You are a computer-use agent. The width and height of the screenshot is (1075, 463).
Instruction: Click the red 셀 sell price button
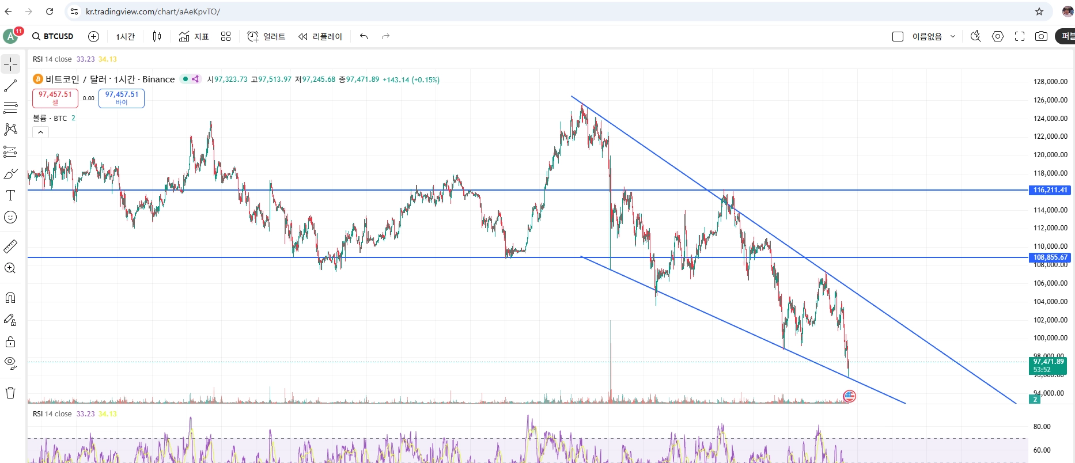55,98
